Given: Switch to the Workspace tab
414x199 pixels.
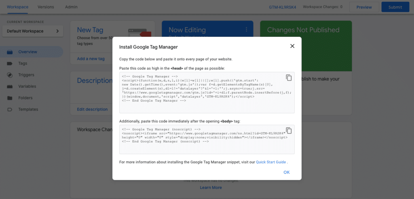Looking at the screenshot, I should (x=17, y=7).
